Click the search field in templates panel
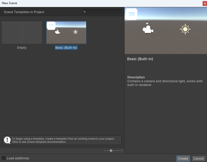This screenshot has height=162, width=207. tap(102, 12)
